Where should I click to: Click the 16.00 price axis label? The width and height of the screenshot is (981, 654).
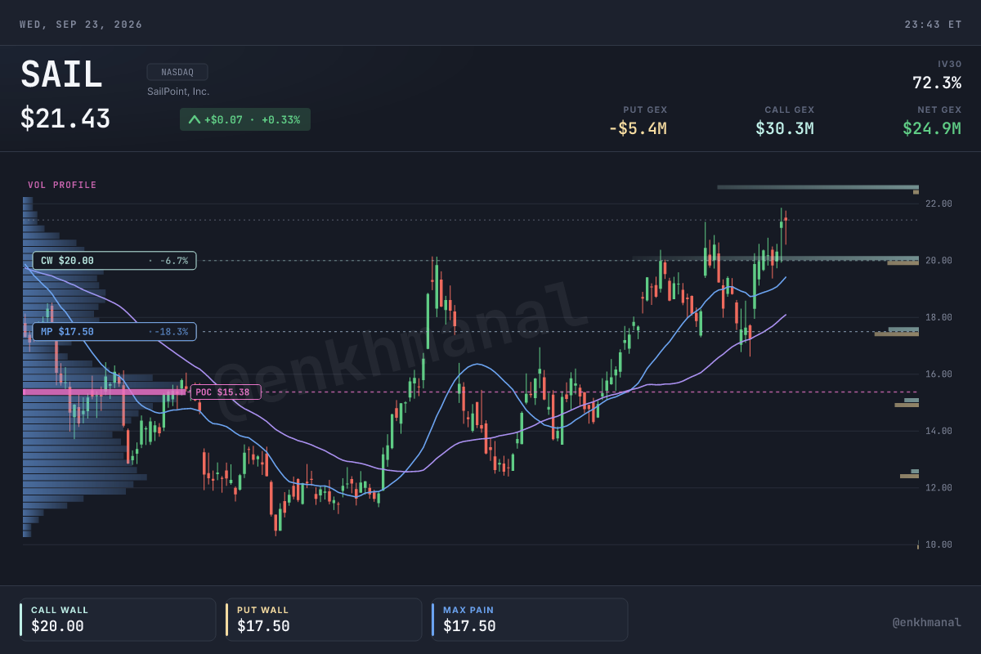pyautogui.click(x=938, y=374)
